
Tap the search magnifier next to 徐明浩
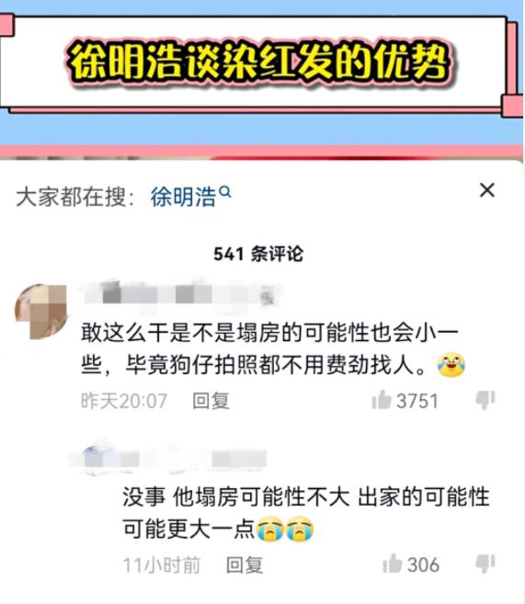pos(225,191)
